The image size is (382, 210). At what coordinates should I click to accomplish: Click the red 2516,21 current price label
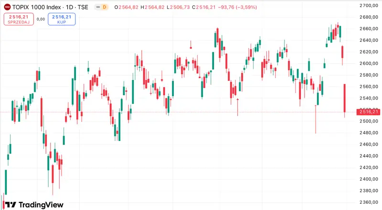[x=368, y=112]
